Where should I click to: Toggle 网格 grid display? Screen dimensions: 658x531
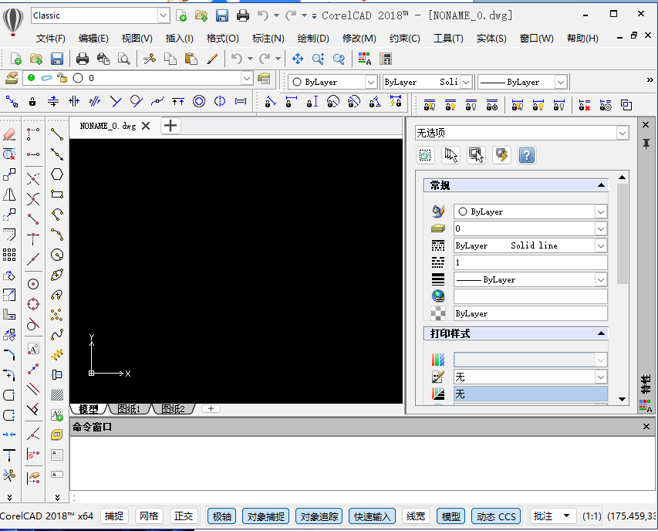[149, 516]
